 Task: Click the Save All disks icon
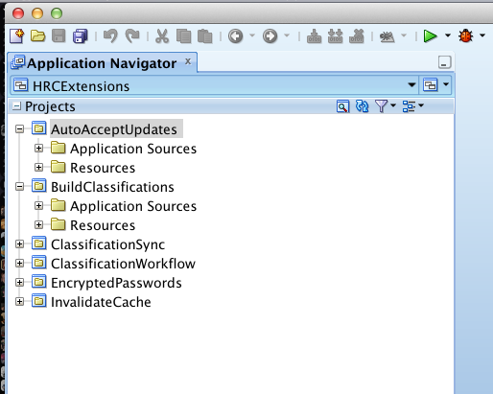point(81,35)
